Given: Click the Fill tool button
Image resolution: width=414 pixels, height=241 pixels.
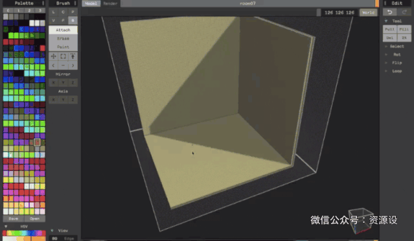Looking at the screenshot, I should point(404,29).
